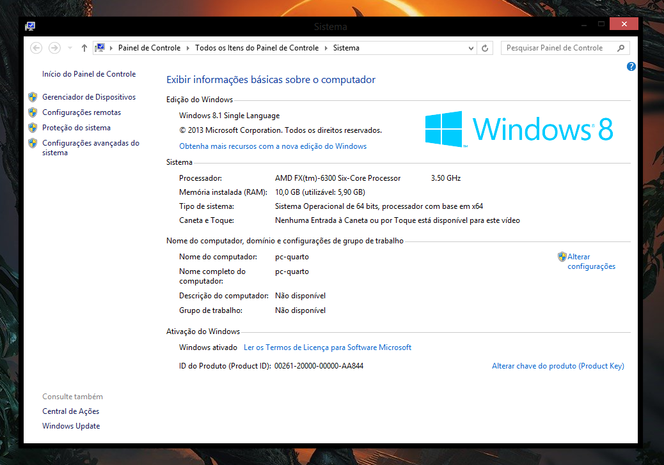
Task: Open address bar history dropdown
Action: click(x=471, y=48)
